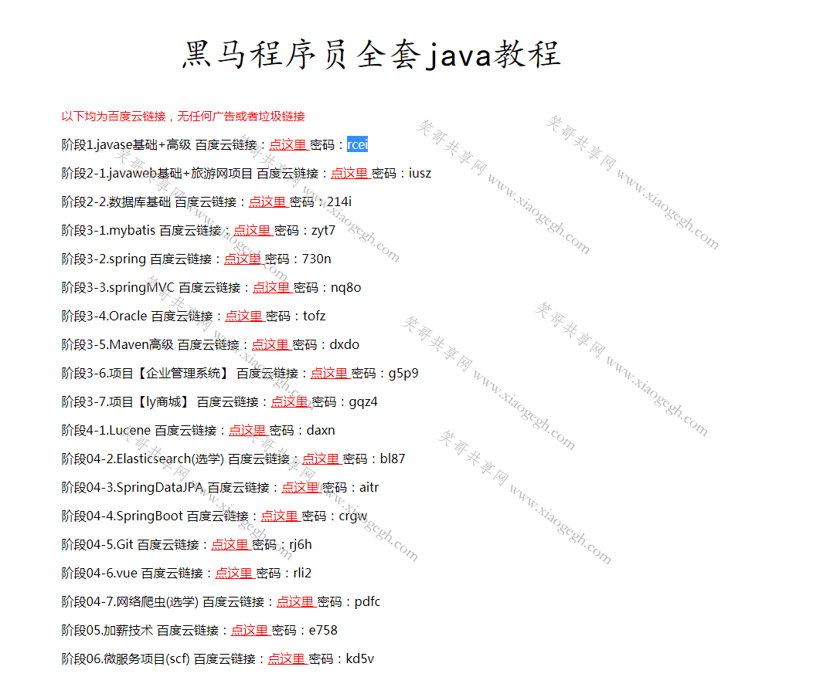The width and height of the screenshot is (830, 677).
Task: Click the password rli2
Action: point(302,573)
